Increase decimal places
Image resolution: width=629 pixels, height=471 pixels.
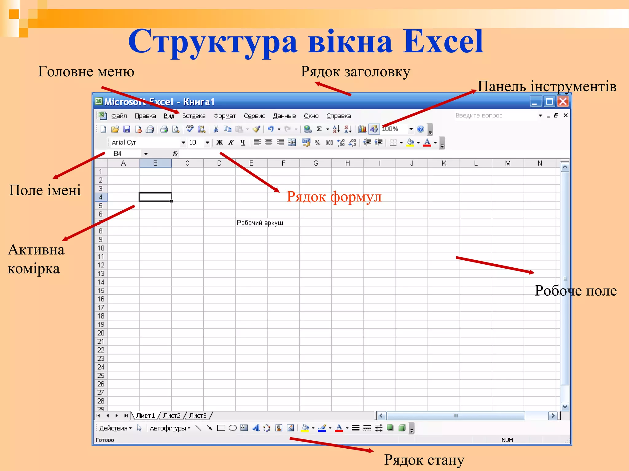[x=341, y=143]
